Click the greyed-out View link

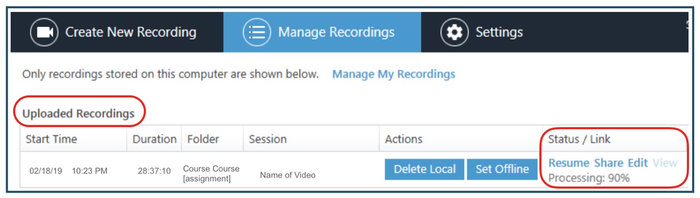pos(665,163)
